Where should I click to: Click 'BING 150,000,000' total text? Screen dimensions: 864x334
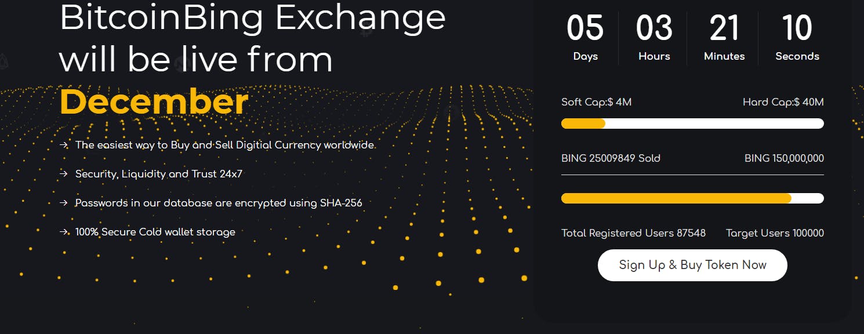point(784,158)
